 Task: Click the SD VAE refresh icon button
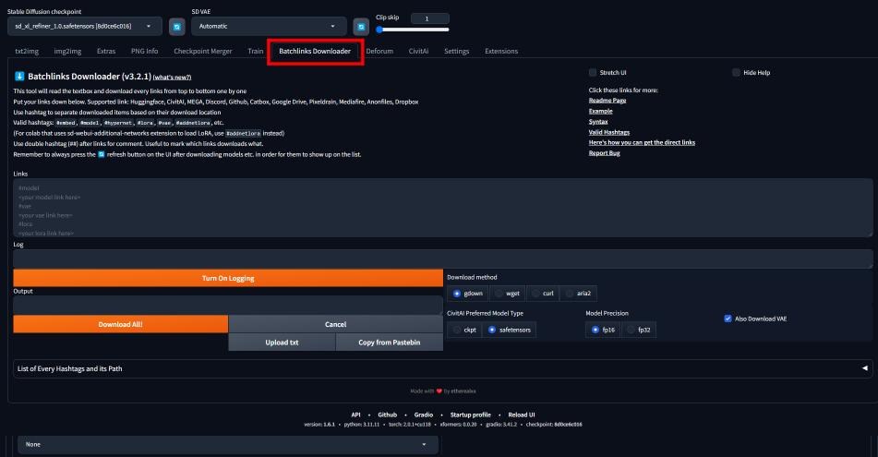[x=362, y=26]
